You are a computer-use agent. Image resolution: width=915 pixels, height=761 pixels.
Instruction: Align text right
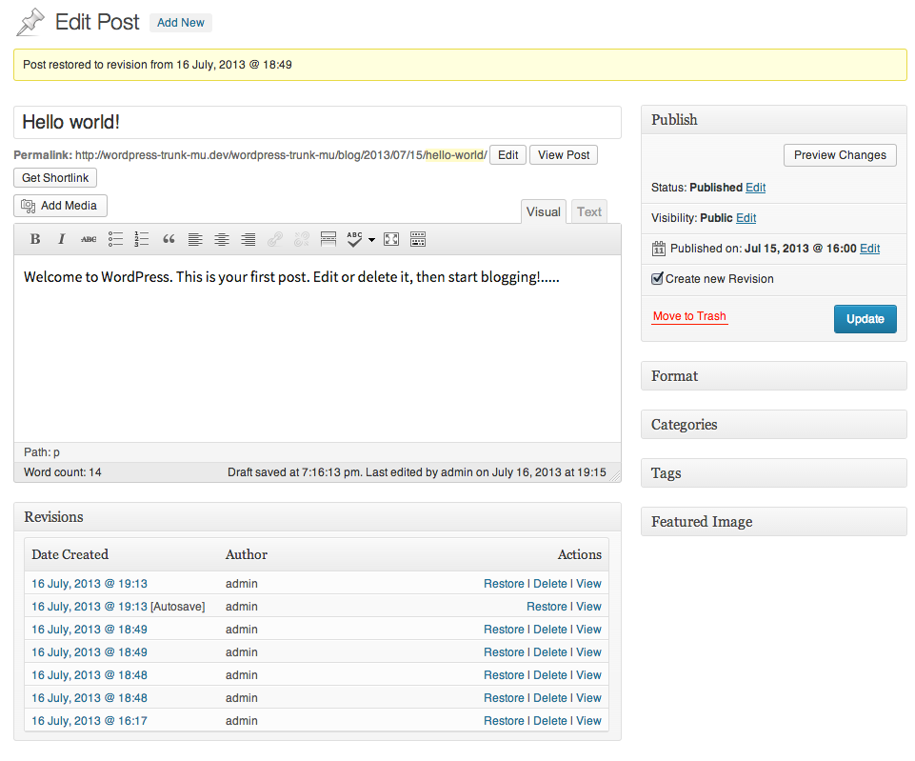pyautogui.click(x=248, y=239)
